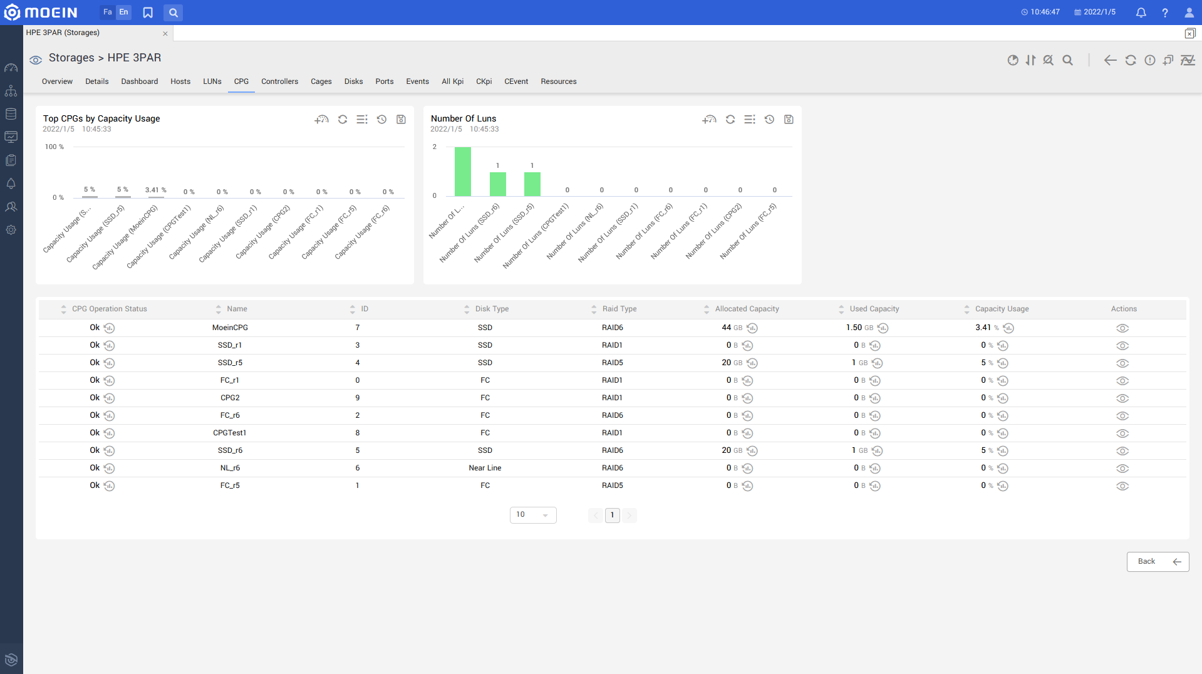1202x674 pixels.
Task: Sort table by Raid Type column
Action: pyautogui.click(x=594, y=309)
